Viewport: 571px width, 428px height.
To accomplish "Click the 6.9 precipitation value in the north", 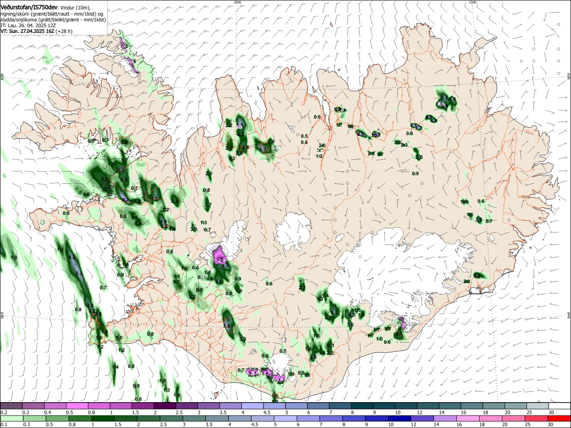I will click(x=360, y=134).
